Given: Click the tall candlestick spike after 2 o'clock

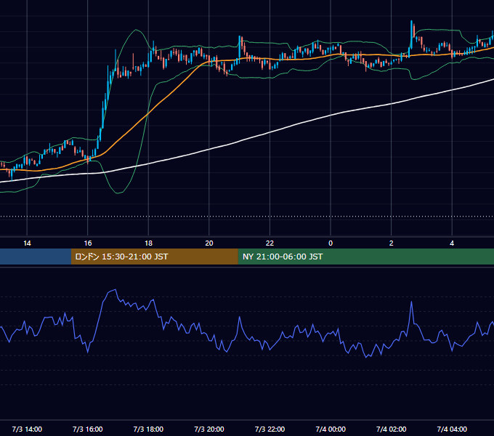Looking at the screenshot, I should click(411, 35).
